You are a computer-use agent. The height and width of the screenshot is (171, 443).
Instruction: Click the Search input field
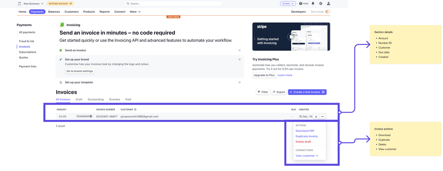[174, 3]
